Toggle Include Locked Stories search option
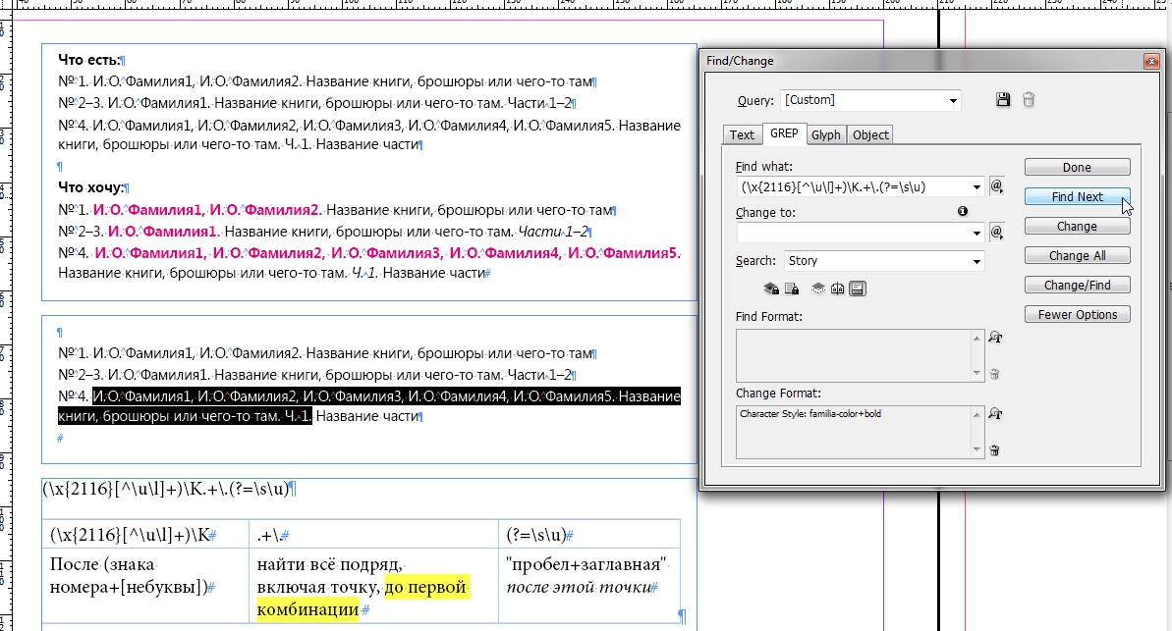Image resolution: width=1172 pixels, height=631 pixels. (792, 289)
